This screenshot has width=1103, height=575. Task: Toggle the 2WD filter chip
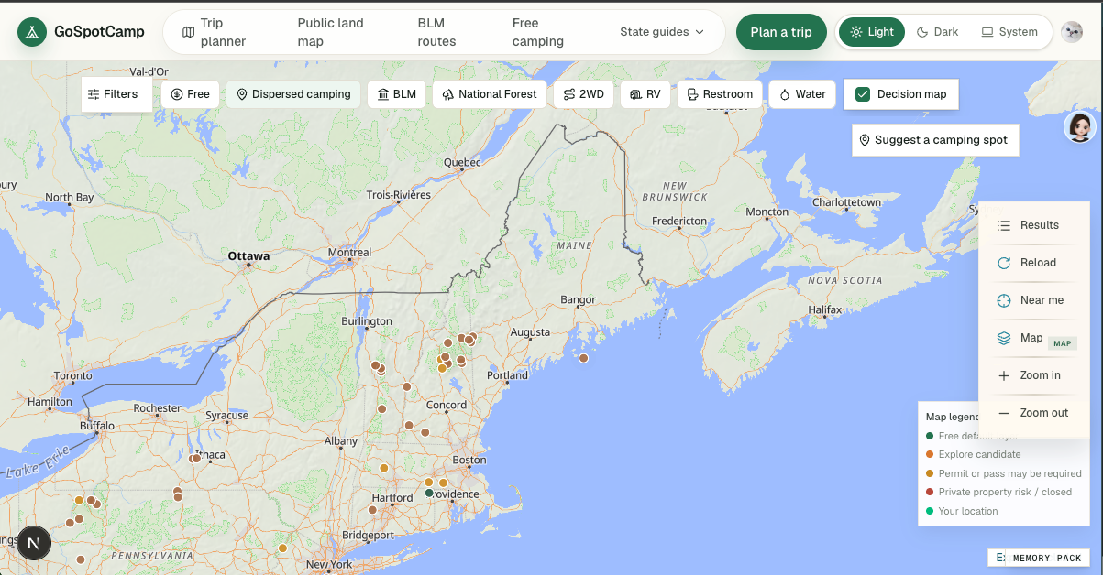point(583,94)
